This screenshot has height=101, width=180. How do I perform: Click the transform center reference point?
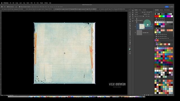click(x=64, y=53)
